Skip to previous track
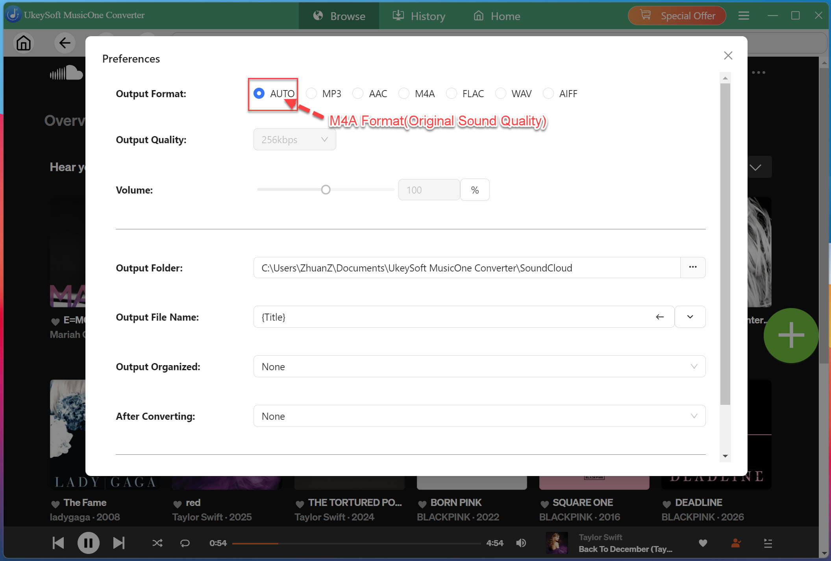Viewport: 831px width, 561px height. pyautogui.click(x=58, y=543)
